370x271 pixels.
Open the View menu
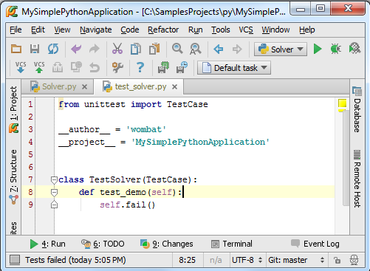tap(62, 30)
